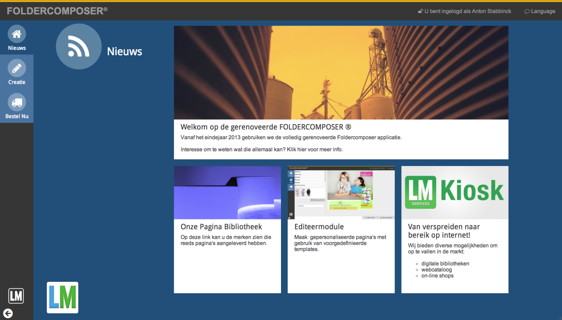
Task: Open the 'Welkom op de gerenoveerde FOLDERCOMPOSER' headline
Action: (266, 127)
